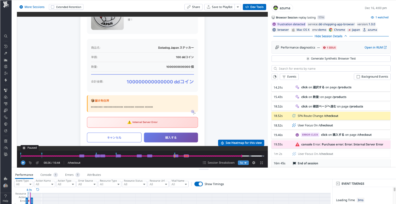Follow the Open in RUM link

click(x=375, y=47)
